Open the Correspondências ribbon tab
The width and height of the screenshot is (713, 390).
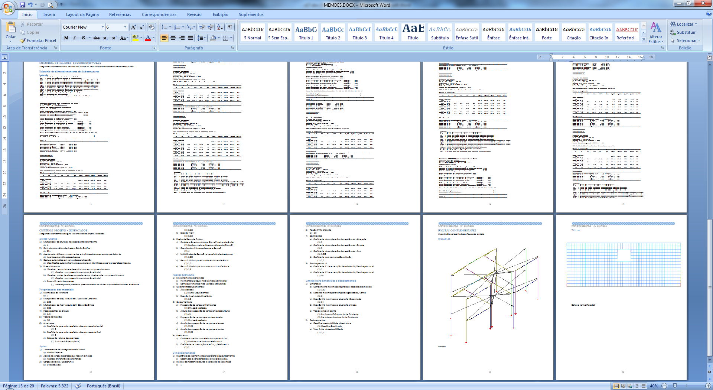tap(159, 14)
